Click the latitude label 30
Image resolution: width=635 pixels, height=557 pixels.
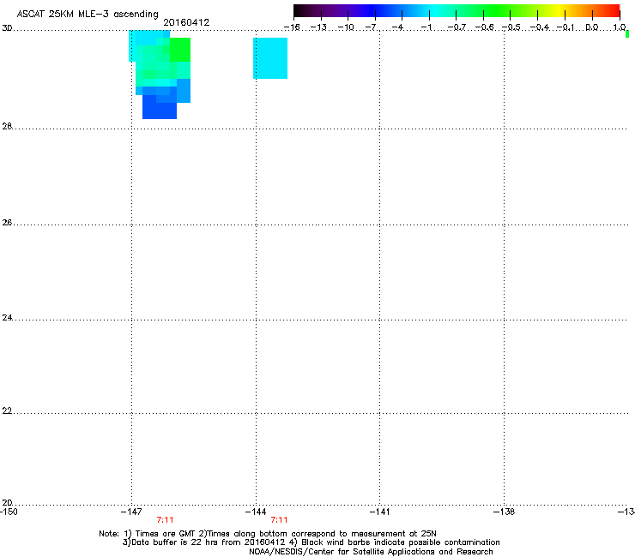point(7,28)
